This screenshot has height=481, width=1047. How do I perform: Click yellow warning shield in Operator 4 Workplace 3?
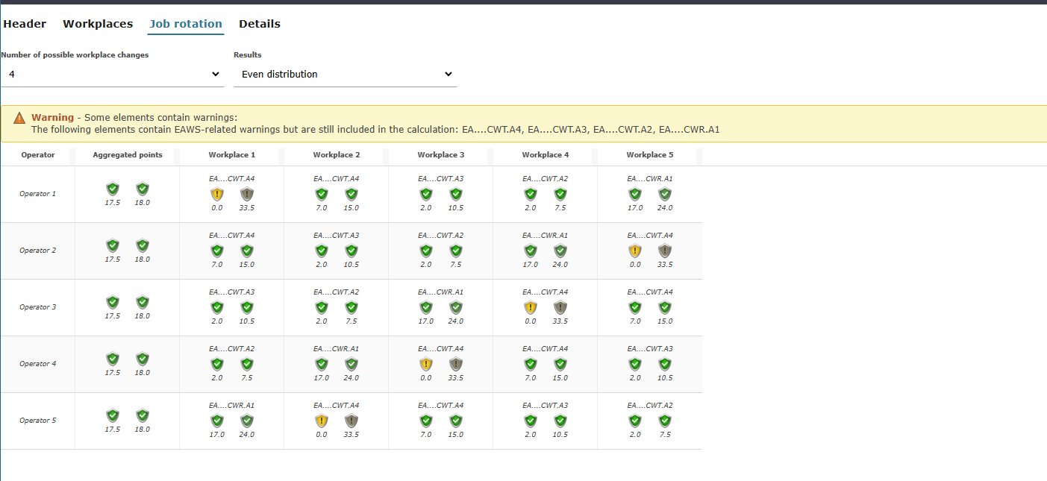coord(426,364)
